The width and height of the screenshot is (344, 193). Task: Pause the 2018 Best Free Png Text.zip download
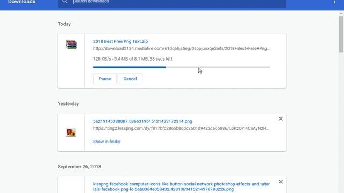105,79
